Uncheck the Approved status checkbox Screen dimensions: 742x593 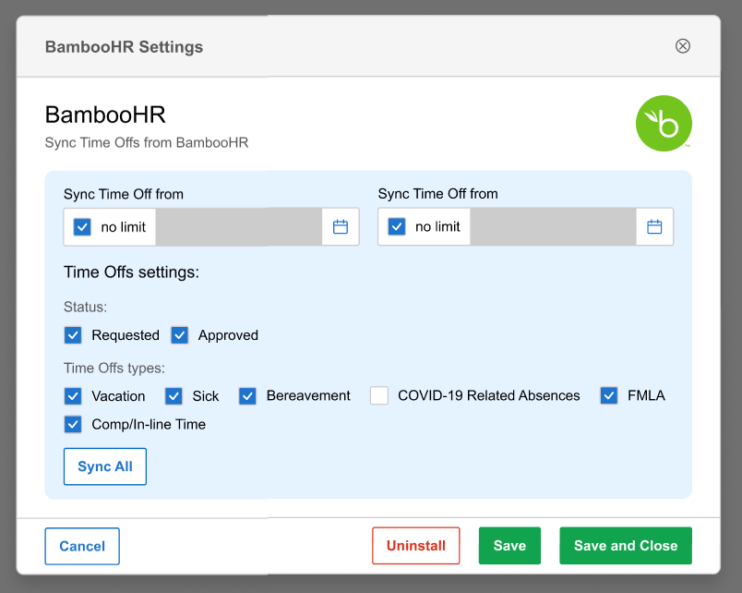pyautogui.click(x=180, y=335)
